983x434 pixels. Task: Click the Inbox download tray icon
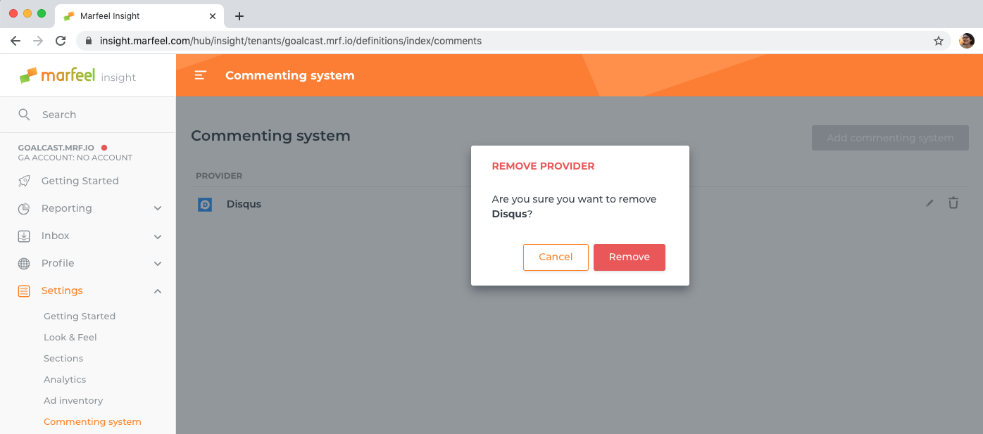(x=24, y=236)
